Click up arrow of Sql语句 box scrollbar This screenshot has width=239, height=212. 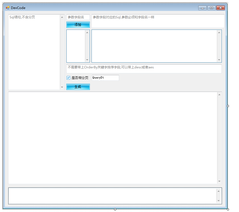[x=62, y=17]
